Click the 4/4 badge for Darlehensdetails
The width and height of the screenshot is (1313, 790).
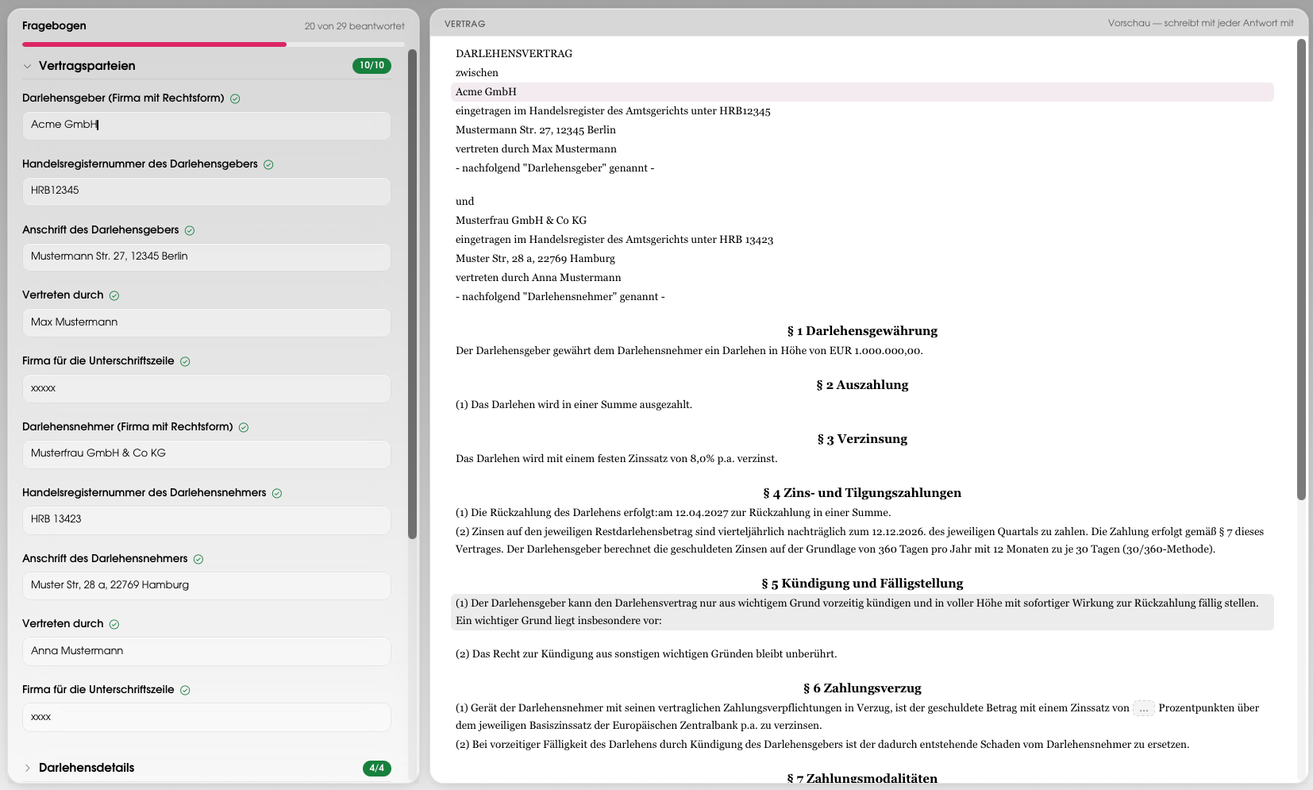coord(377,768)
